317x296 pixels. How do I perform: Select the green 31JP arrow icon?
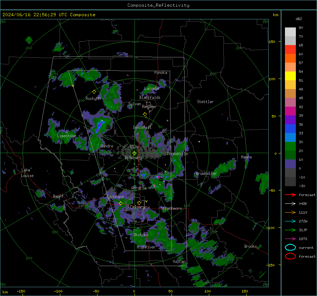pyautogui.click(x=290, y=230)
